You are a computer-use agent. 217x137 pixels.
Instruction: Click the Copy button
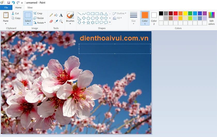pos(16,18)
